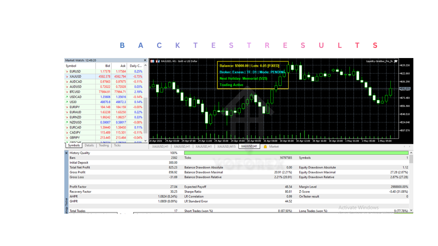Select the EURUSD row in Market Watch
Screen dimensions: 438x246
pos(104,71)
